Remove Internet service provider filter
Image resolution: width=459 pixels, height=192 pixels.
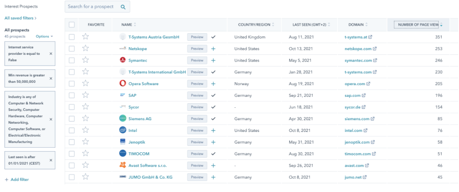click(x=51, y=54)
